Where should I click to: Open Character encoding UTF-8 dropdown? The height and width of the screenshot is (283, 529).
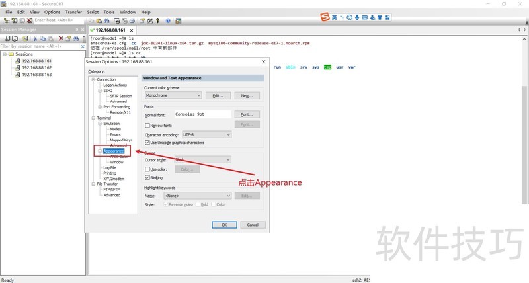coord(206,135)
